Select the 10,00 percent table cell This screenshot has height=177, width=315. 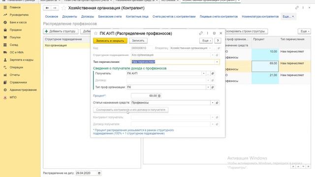265,55
